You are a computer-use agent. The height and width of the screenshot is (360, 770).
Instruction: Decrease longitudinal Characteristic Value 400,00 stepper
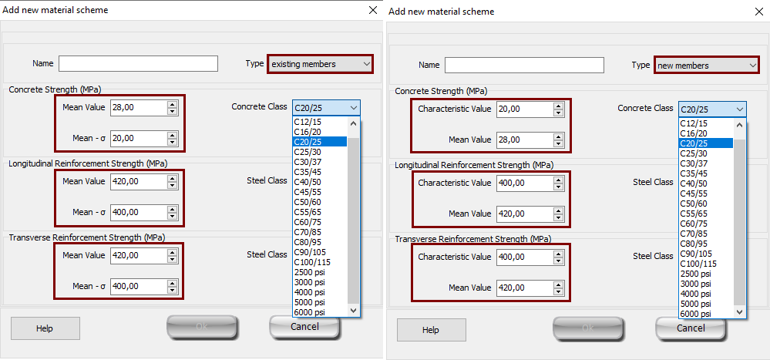point(558,187)
